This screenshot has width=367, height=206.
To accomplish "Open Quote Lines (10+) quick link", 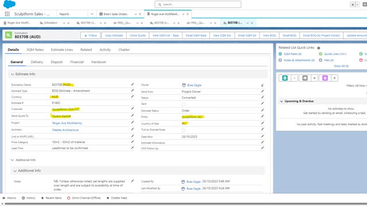I will pos(335,54).
